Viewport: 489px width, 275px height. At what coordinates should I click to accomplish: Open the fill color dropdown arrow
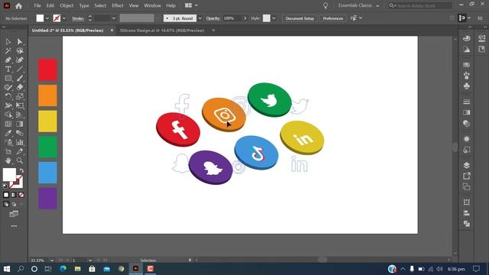47,18
